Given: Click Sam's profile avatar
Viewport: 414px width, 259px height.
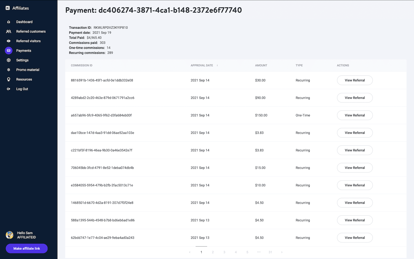Looking at the screenshot, I should [x=9, y=235].
